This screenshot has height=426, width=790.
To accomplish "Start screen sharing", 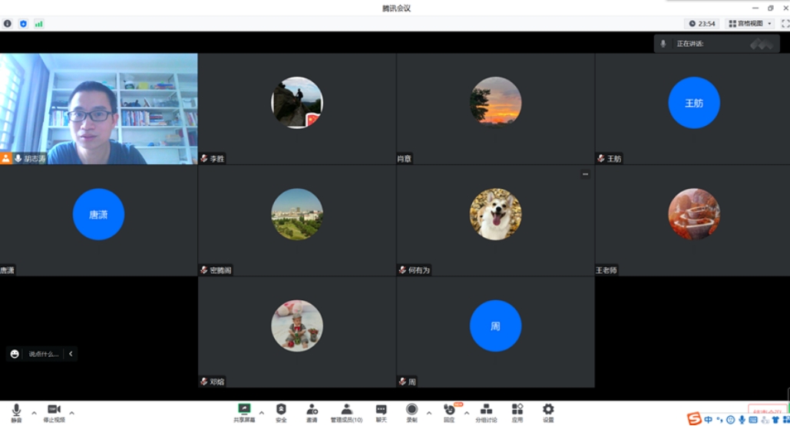I will [x=244, y=411].
